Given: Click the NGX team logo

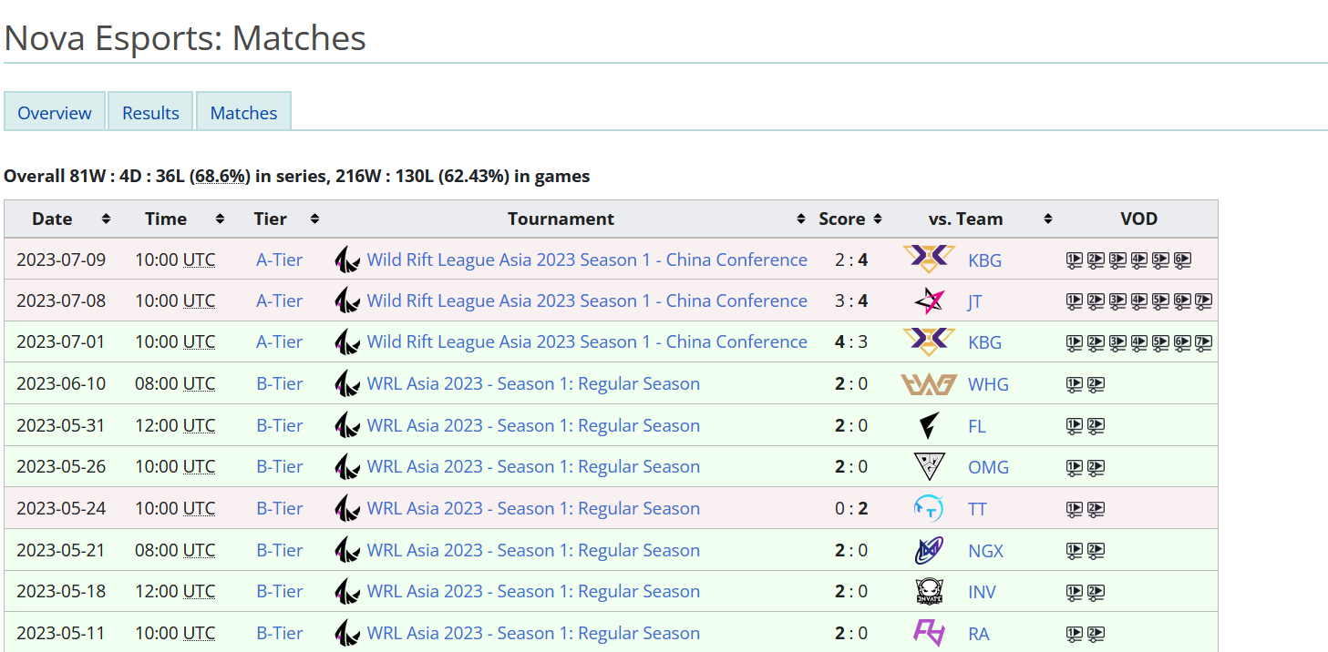Looking at the screenshot, I should click(929, 550).
